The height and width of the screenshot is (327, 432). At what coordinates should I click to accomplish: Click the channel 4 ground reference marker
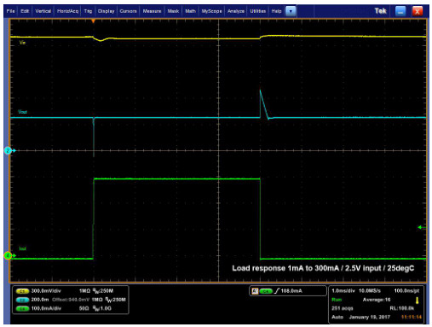8,255
